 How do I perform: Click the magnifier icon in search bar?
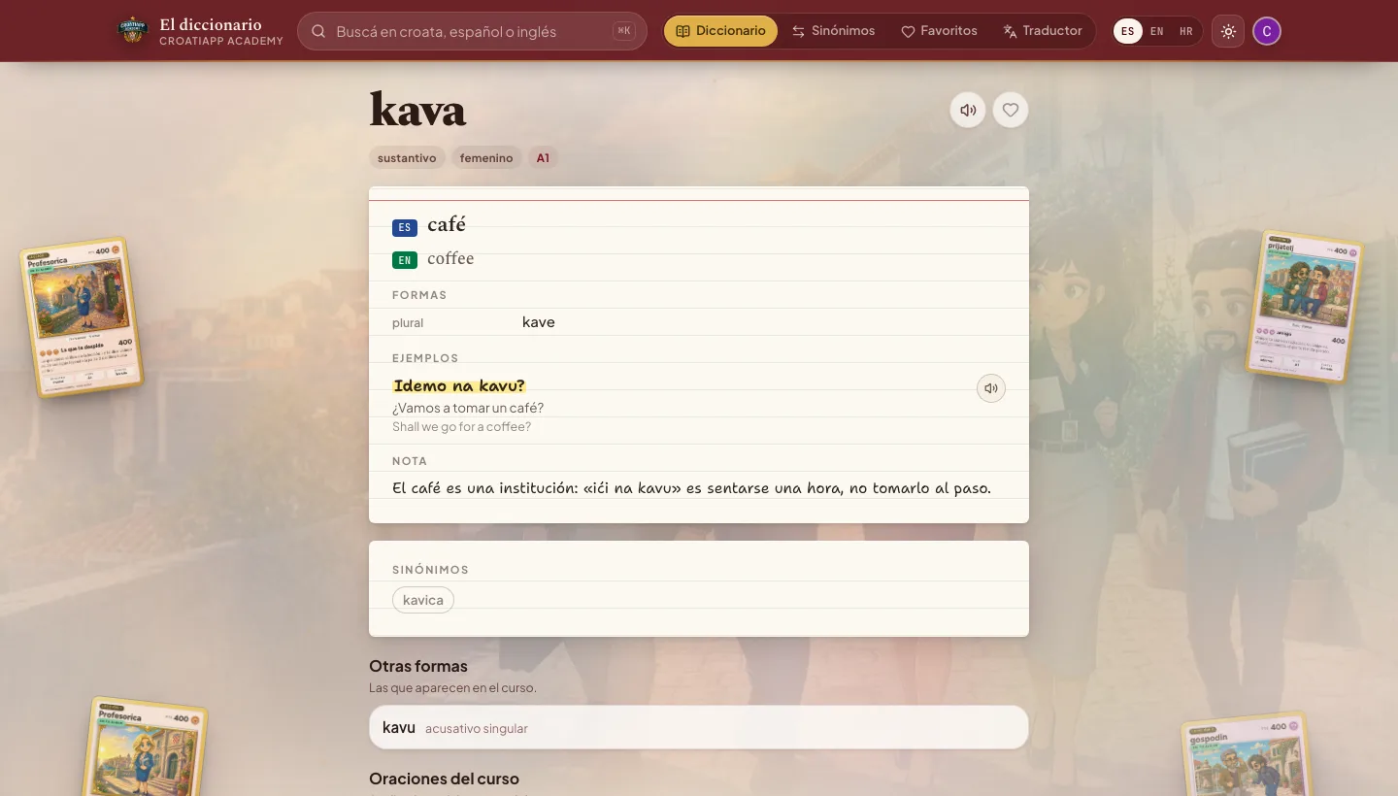318,31
